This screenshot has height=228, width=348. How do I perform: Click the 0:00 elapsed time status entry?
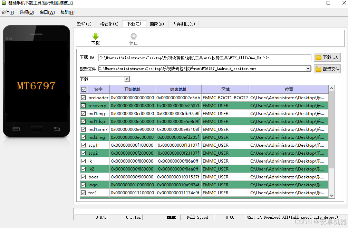[x=230, y=217]
